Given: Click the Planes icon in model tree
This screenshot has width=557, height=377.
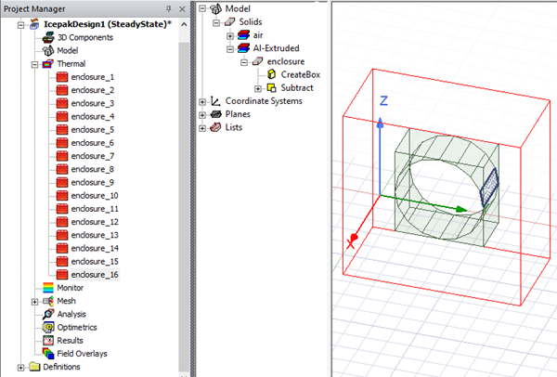Looking at the screenshot, I should pyautogui.click(x=216, y=114).
